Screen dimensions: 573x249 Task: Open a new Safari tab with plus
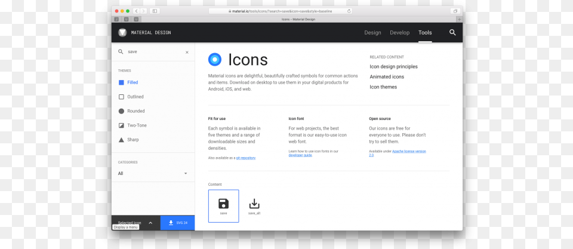coord(458,19)
